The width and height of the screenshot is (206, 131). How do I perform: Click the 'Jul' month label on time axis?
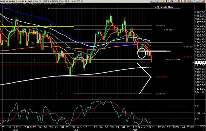point(76,130)
